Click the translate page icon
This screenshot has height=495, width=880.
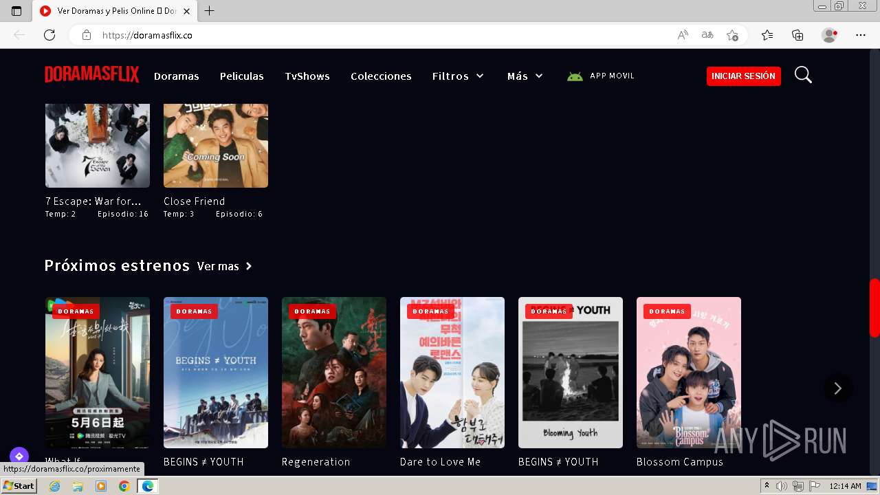point(707,35)
